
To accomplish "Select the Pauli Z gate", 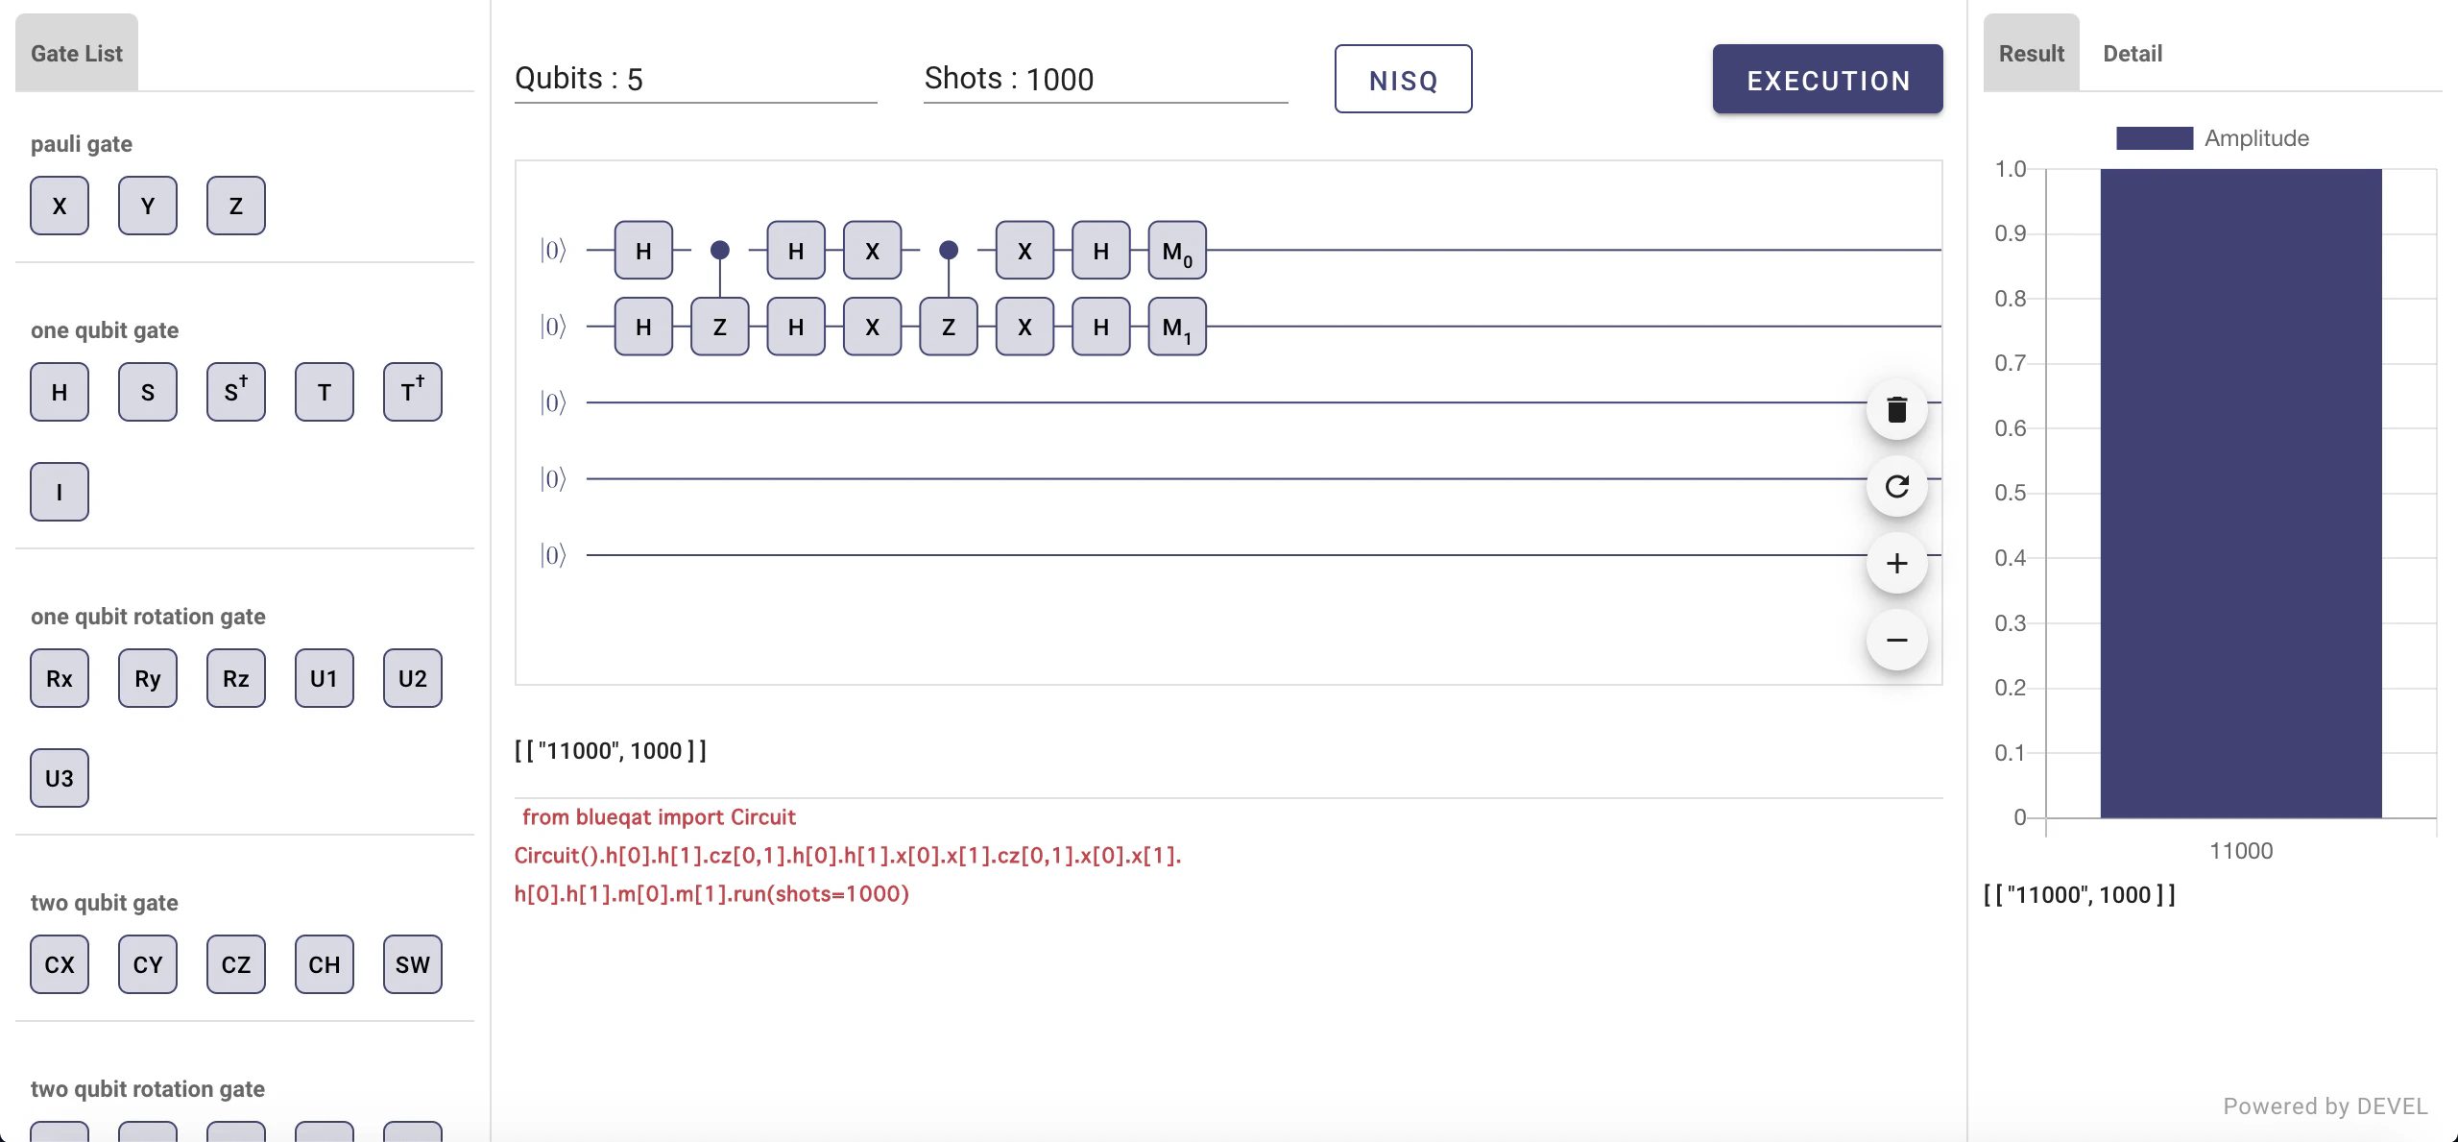I will point(236,206).
